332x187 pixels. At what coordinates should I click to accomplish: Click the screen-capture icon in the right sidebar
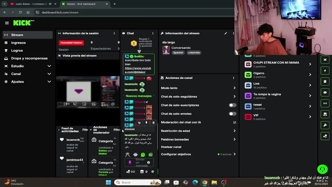click(325, 60)
